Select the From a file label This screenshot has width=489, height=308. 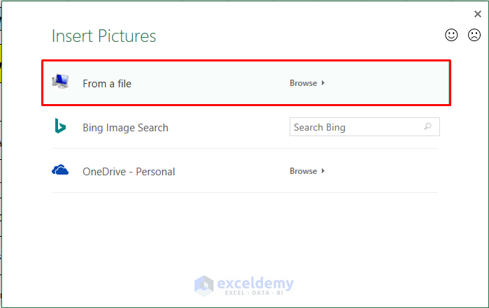pos(107,84)
